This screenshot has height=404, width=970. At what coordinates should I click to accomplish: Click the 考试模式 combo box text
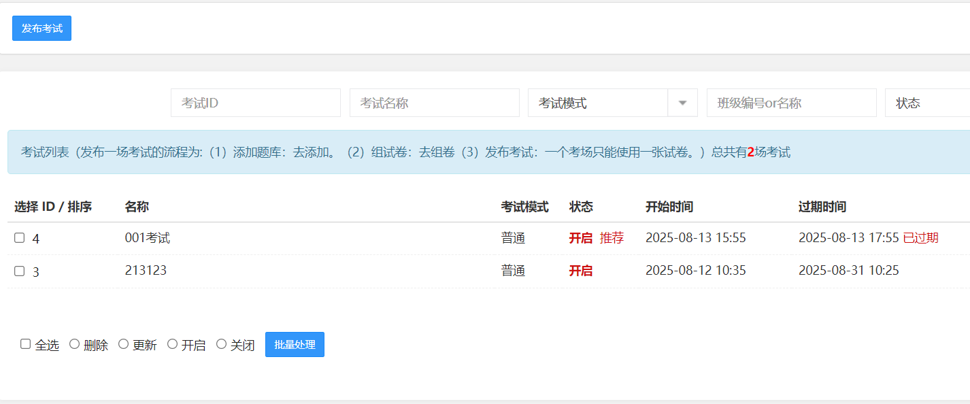coord(597,103)
